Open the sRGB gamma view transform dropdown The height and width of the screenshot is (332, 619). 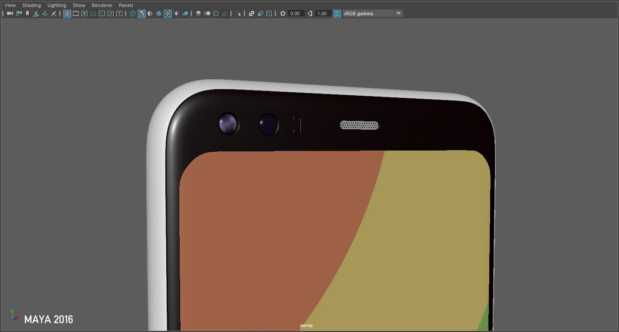pyautogui.click(x=398, y=13)
